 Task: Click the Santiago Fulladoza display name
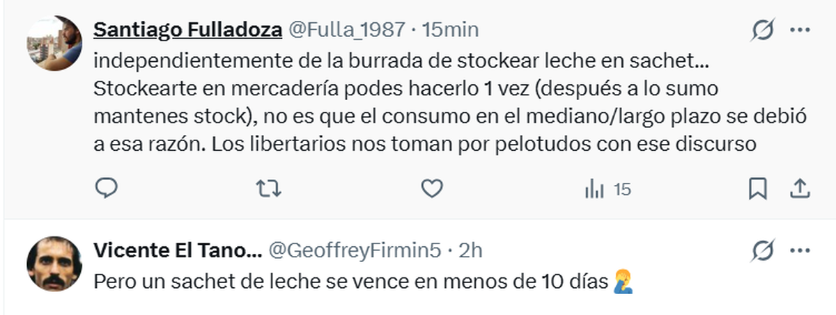click(x=187, y=30)
